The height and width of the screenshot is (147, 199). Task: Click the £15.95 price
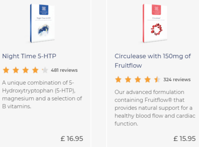tap(184, 139)
